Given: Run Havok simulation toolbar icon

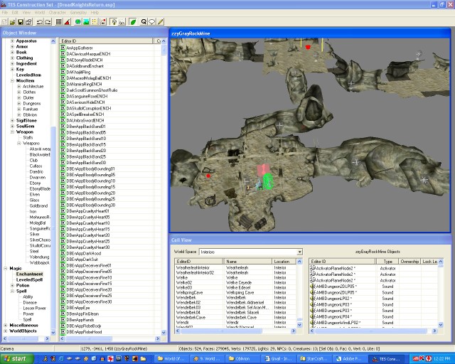Looking at the screenshot, I should pos(103,22).
